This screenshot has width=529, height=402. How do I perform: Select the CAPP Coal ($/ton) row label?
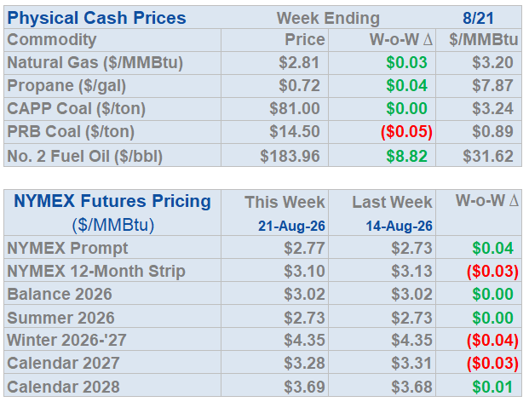pyautogui.click(x=77, y=109)
